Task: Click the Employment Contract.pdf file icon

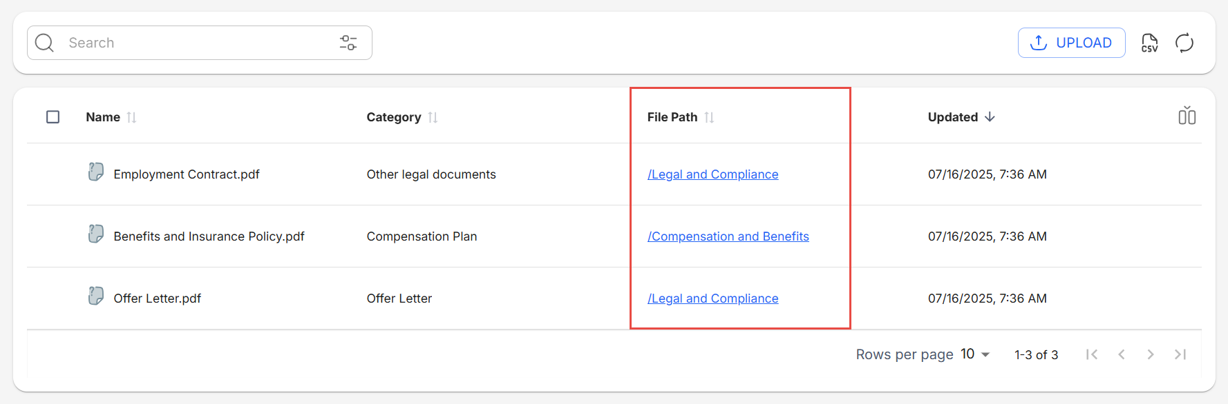Action: [96, 172]
